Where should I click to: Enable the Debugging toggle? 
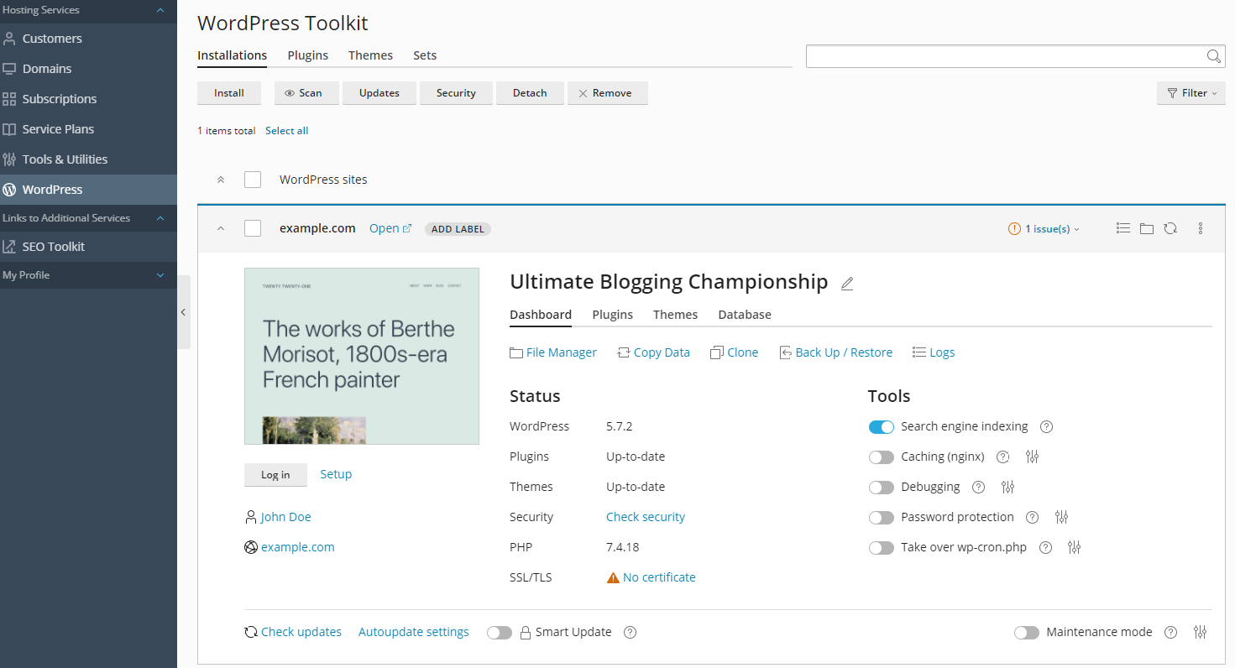coord(882,488)
